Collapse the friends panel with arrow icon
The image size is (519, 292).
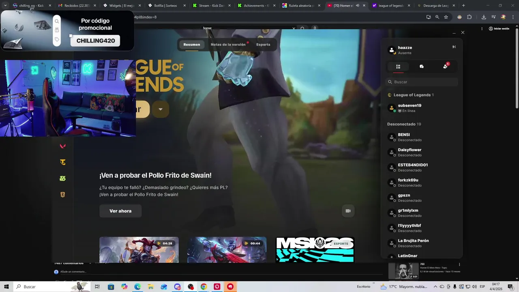click(x=454, y=47)
